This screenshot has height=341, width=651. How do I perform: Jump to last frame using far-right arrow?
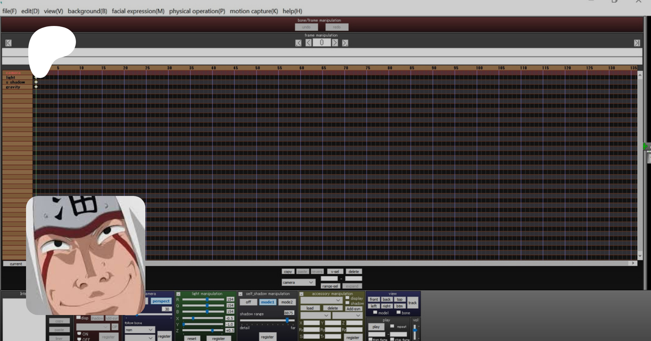click(x=637, y=43)
